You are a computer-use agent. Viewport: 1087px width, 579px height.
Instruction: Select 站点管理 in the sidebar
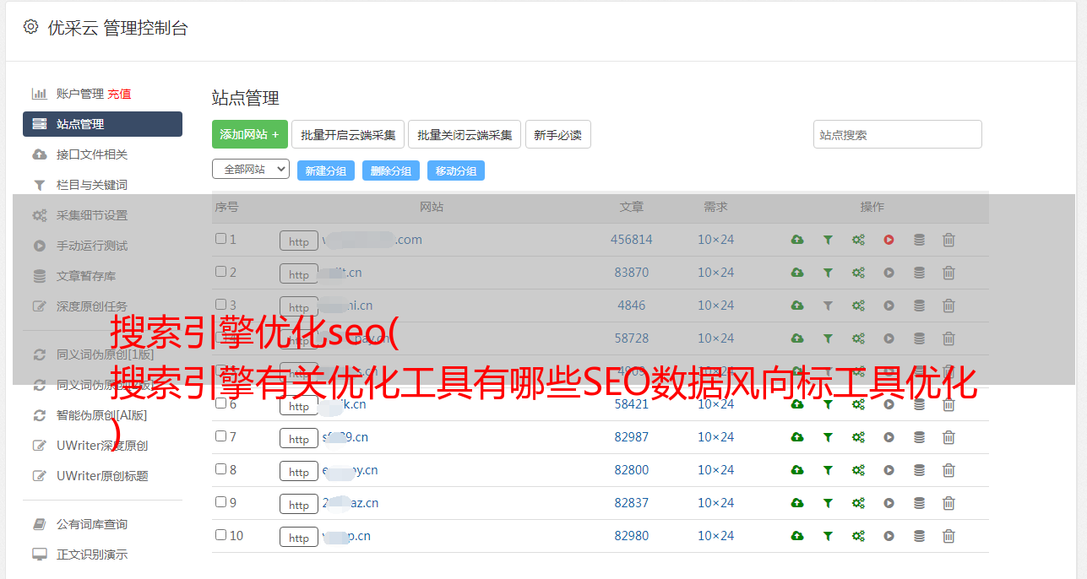click(x=102, y=124)
